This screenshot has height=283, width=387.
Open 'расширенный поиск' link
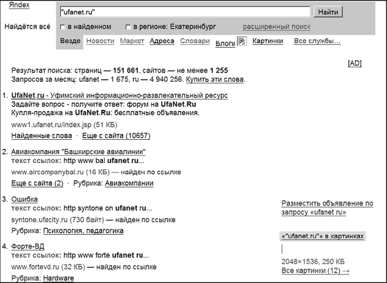coord(276,27)
